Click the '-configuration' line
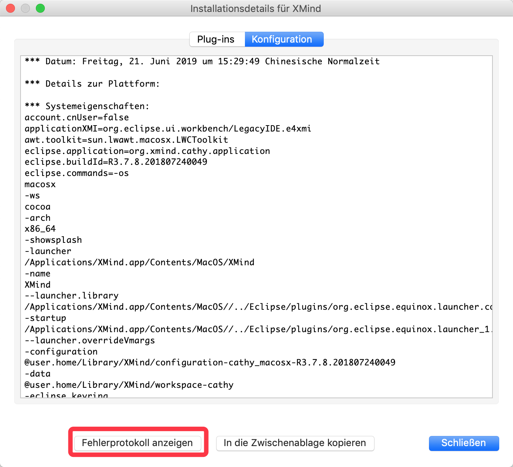Screen dimensions: 513x467 tap(61, 352)
